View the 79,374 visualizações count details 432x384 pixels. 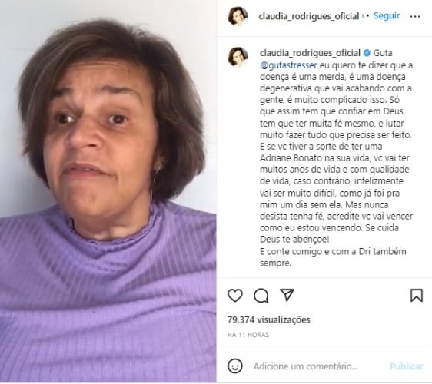pyautogui.click(x=268, y=319)
